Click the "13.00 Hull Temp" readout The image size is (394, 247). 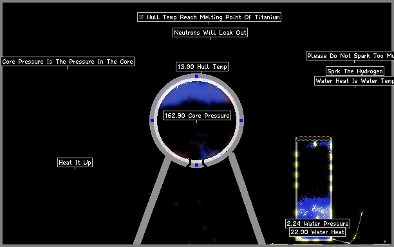202,66
